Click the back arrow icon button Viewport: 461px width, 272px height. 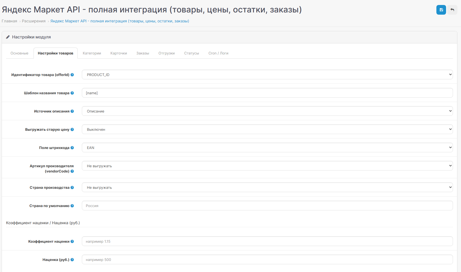[x=452, y=10]
